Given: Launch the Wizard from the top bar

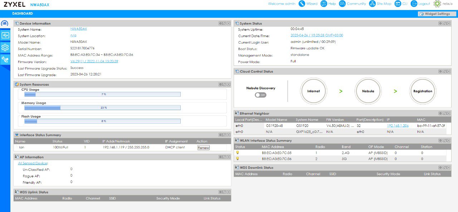Looking at the screenshot, I should [302, 4].
